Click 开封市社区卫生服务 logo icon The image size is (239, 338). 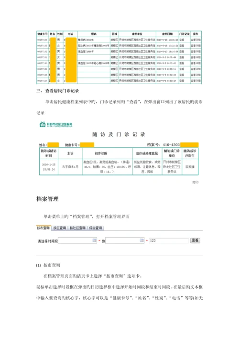click(43, 124)
